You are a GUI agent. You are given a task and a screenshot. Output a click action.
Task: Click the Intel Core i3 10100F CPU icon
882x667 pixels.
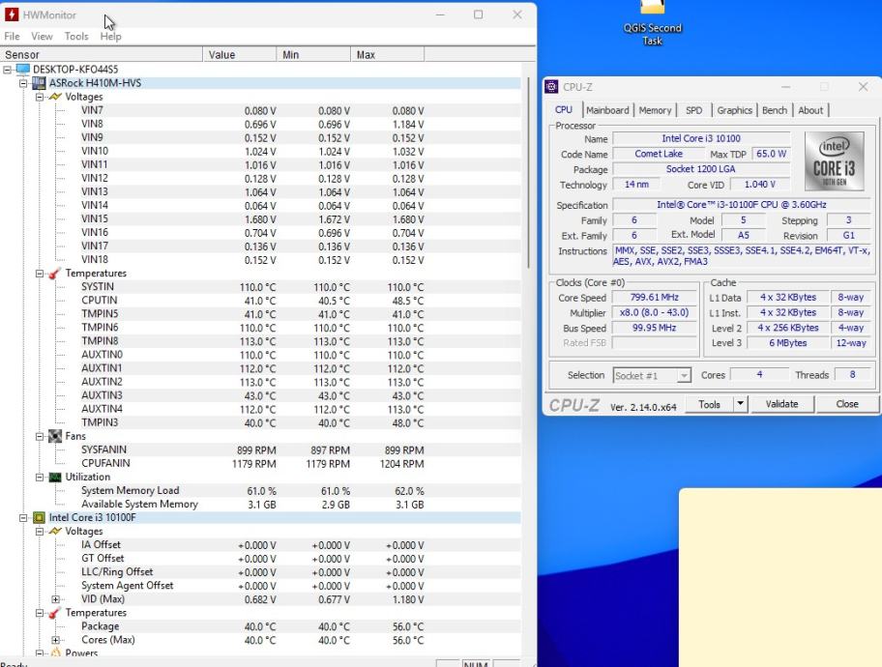pyautogui.click(x=39, y=517)
